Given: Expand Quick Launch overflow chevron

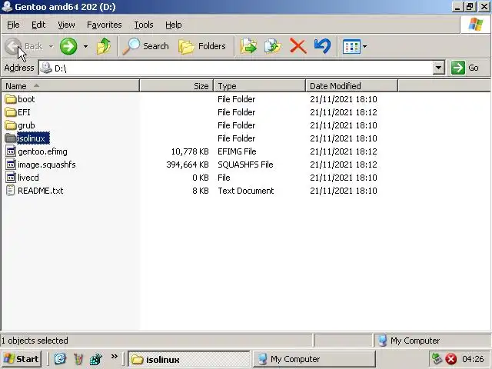Looking at the screenshot, I should (115, 357).
